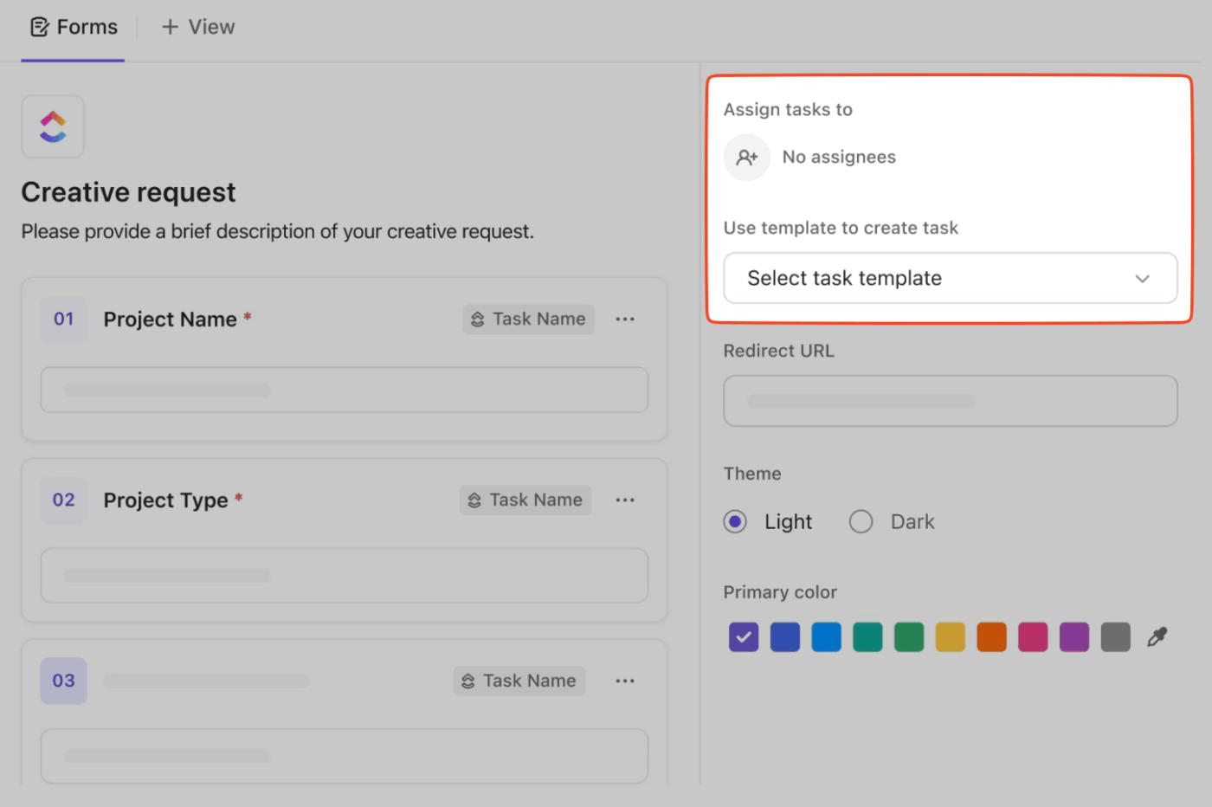Select the green primary color swatch

[908, 636]
